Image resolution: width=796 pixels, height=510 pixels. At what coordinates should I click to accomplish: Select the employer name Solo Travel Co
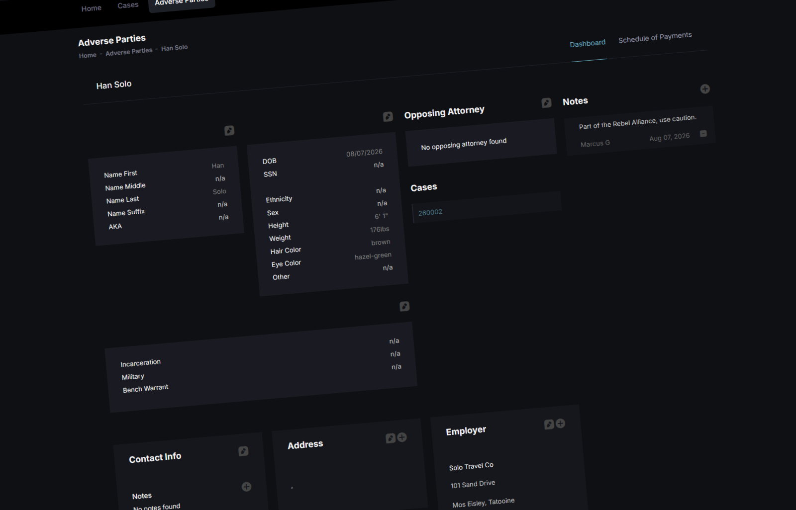pyautogui.click(x=471, y=466)
